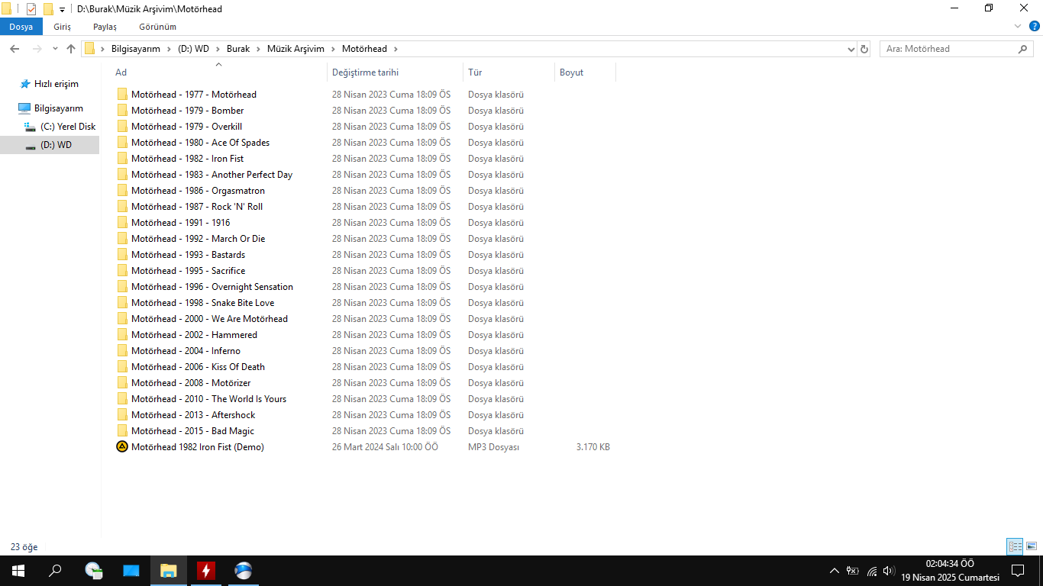The width and height of the screenshot is (1043, 586).
Task: Open taskbar search magnifier
Action: [x=55, y=571]
